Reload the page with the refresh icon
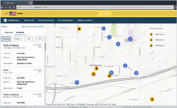This screenshot has height=108, width=177. click(x=10, y=7)
